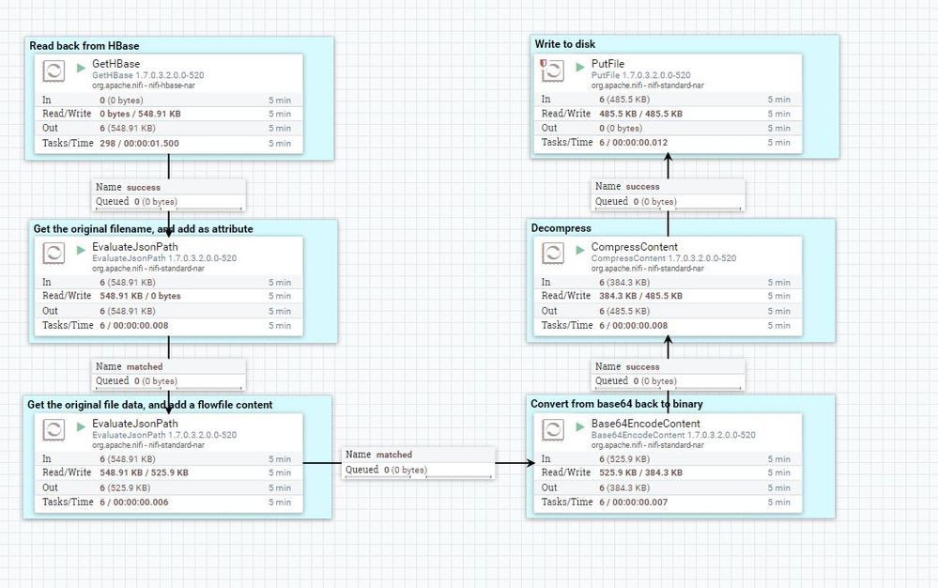Click CompressContent Out value 6 (485.5 KB)
Screen dimensions: 938x588
(x=624, y=311)
